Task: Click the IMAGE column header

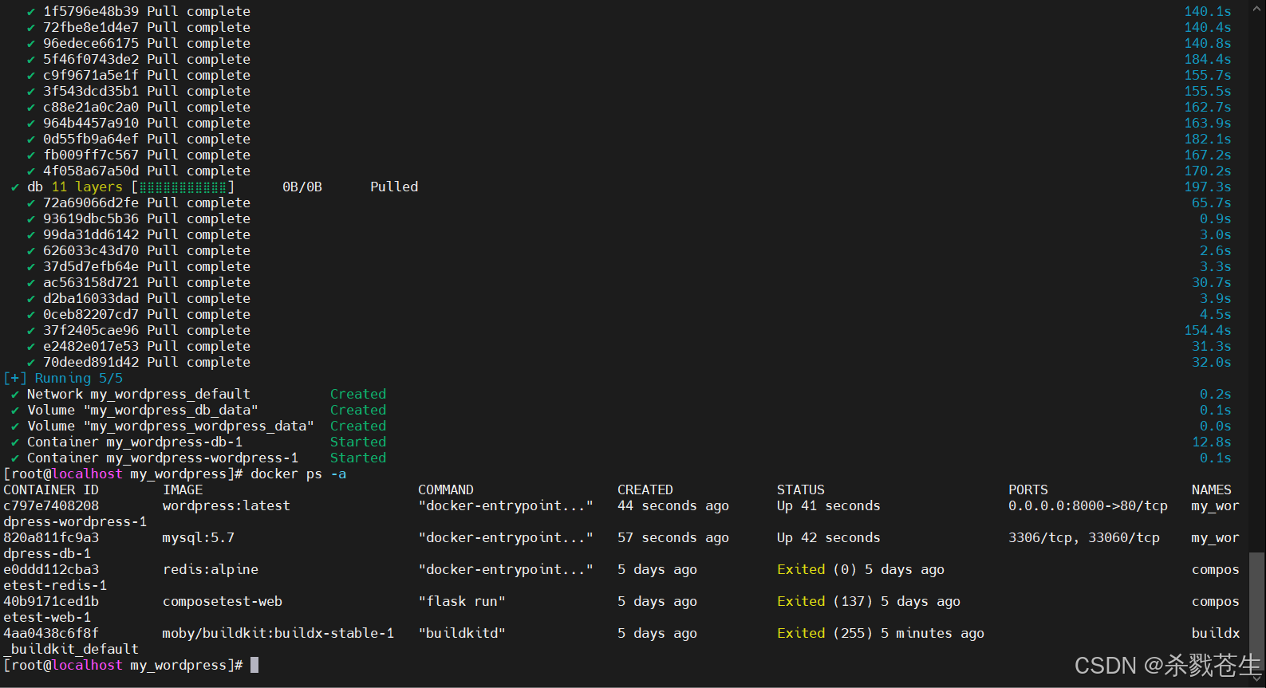Action: 183,489
